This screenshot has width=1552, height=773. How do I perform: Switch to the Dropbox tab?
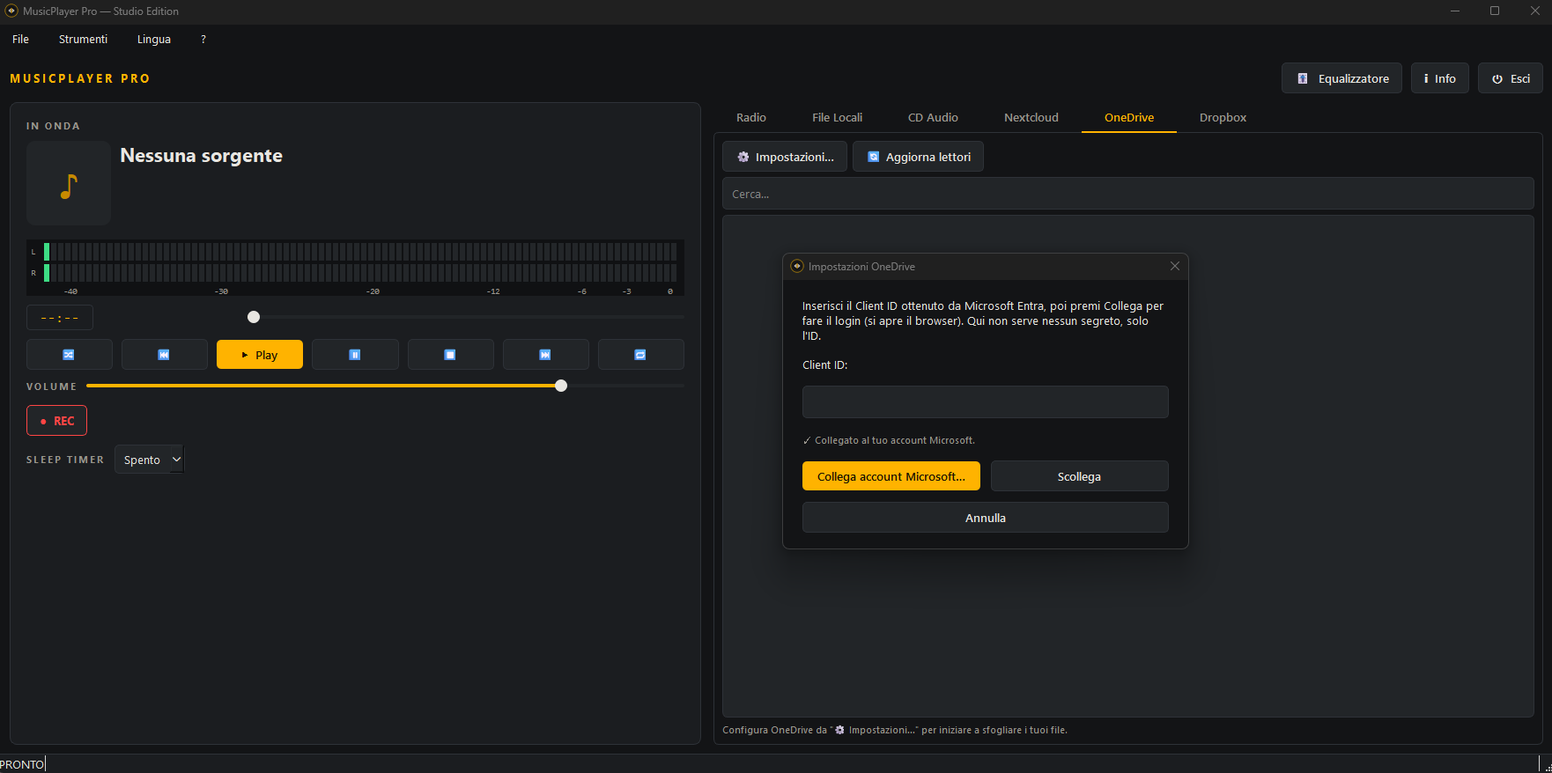coord(1223,117)
